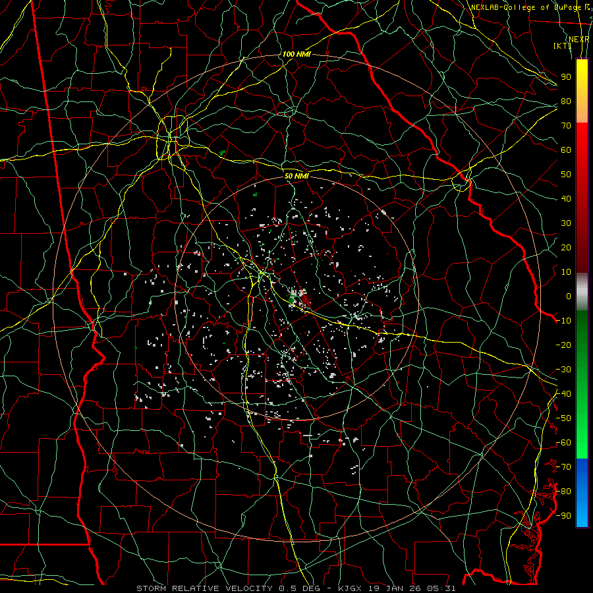Image resolution: width=593 pixels, height=593 pixels.
Task: Click the 90 value on velocity scale
Action: point(566,77)
